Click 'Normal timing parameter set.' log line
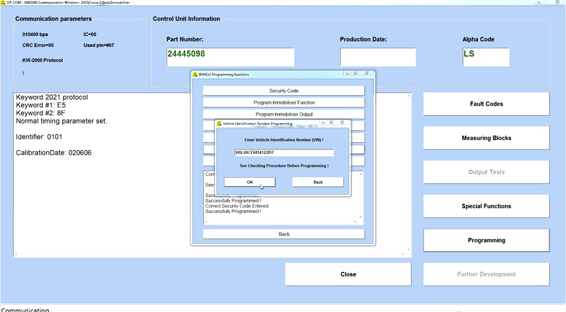 tap(61, 121)
